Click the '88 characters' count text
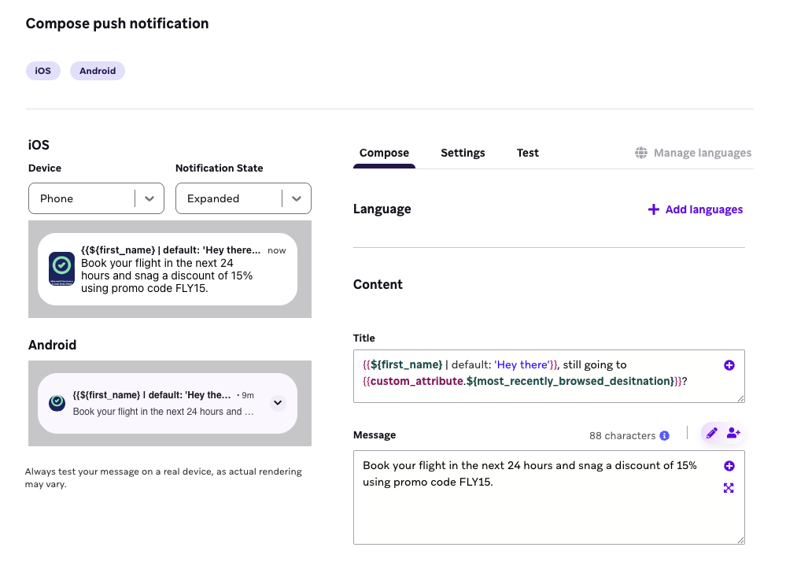 pyautogui.click(x=622, y=435)
